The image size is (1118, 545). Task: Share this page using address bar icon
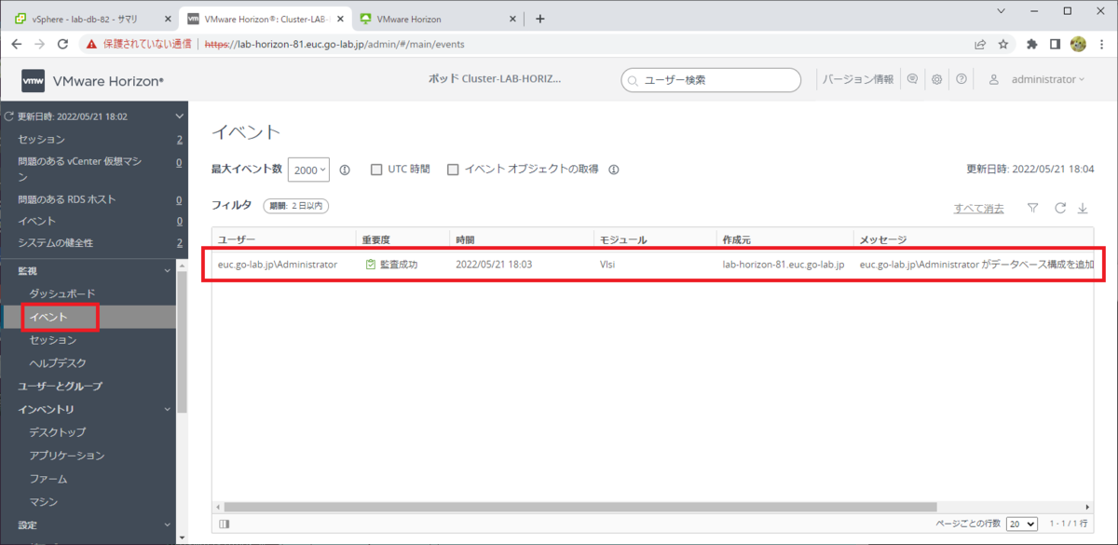980,44
